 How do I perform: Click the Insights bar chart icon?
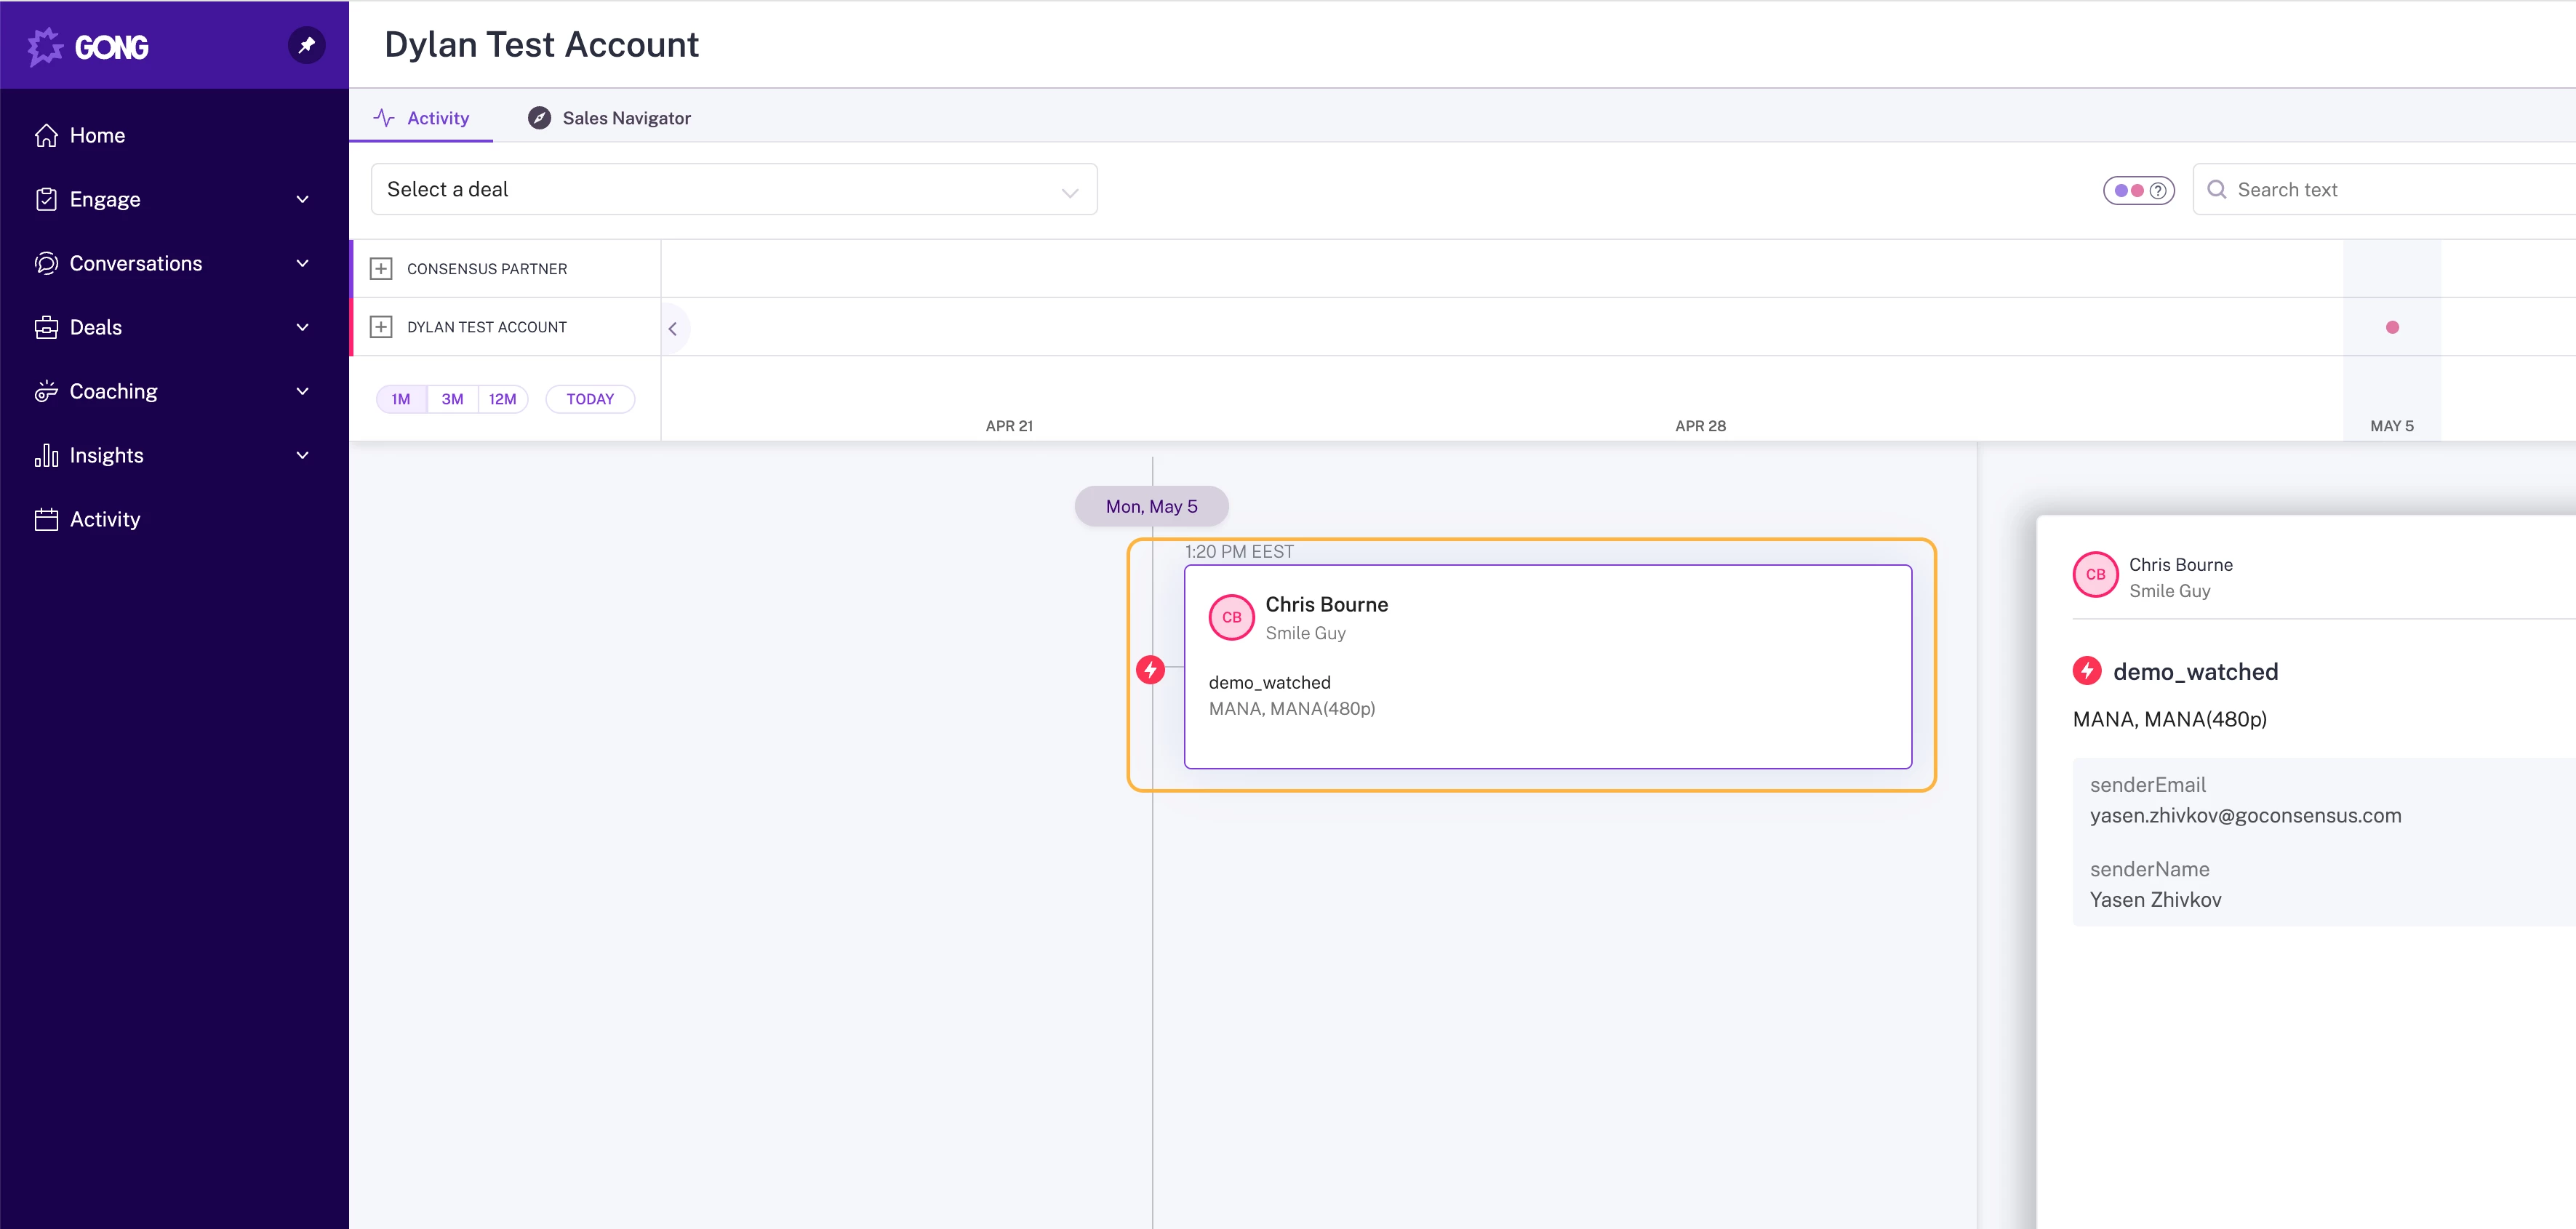click(46, 455)
